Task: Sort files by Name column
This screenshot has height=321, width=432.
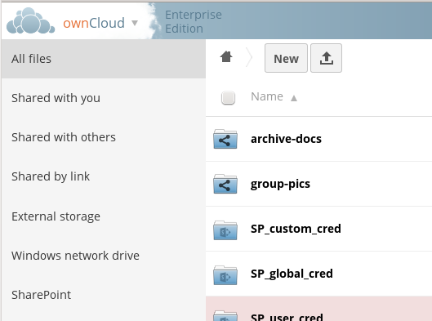Action: 267,96
